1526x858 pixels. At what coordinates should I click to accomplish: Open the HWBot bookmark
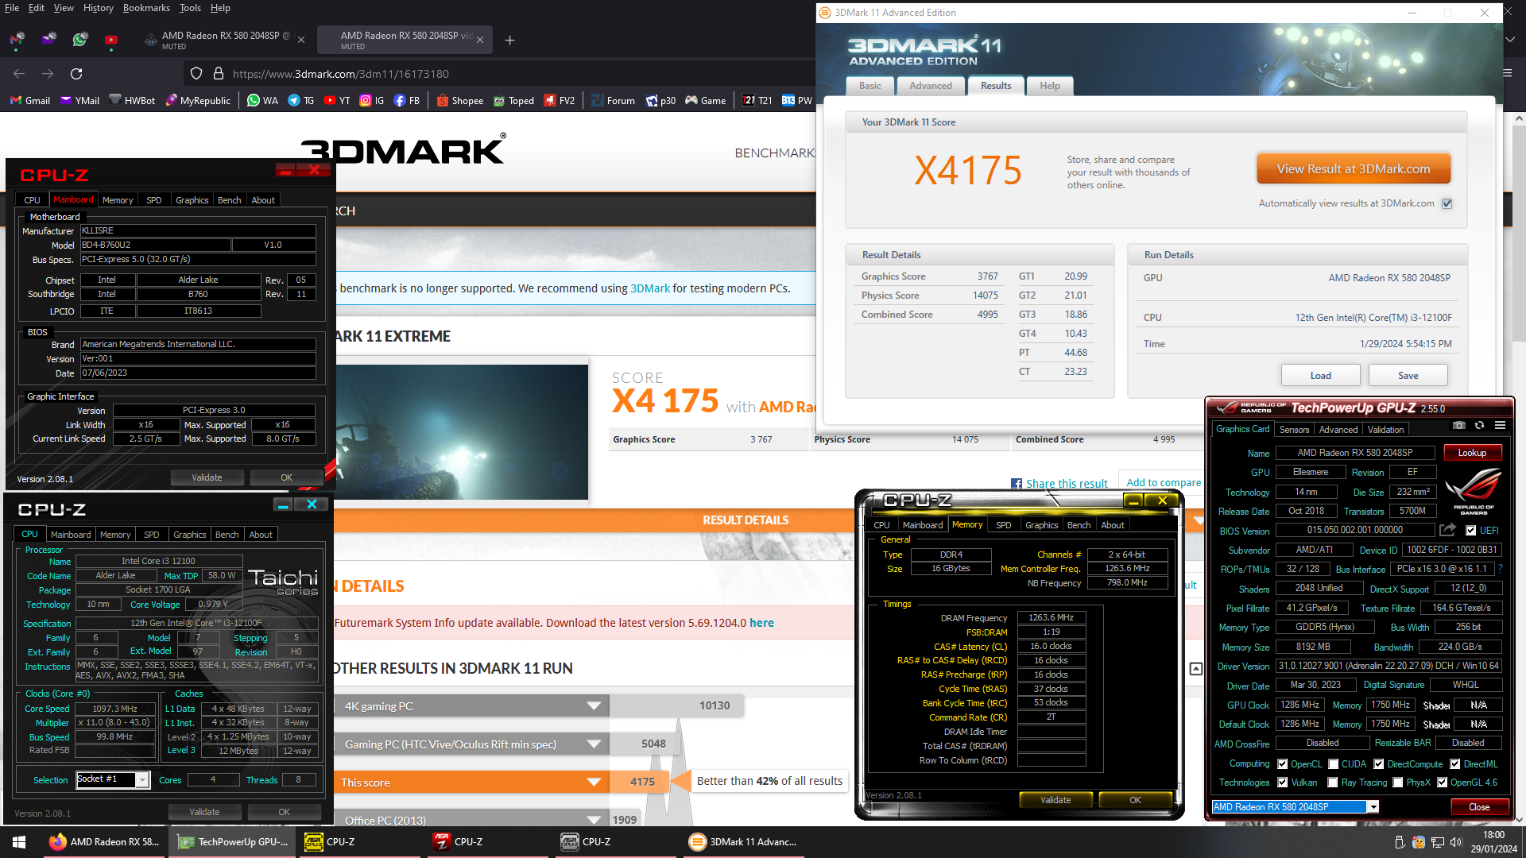(133, 101)
